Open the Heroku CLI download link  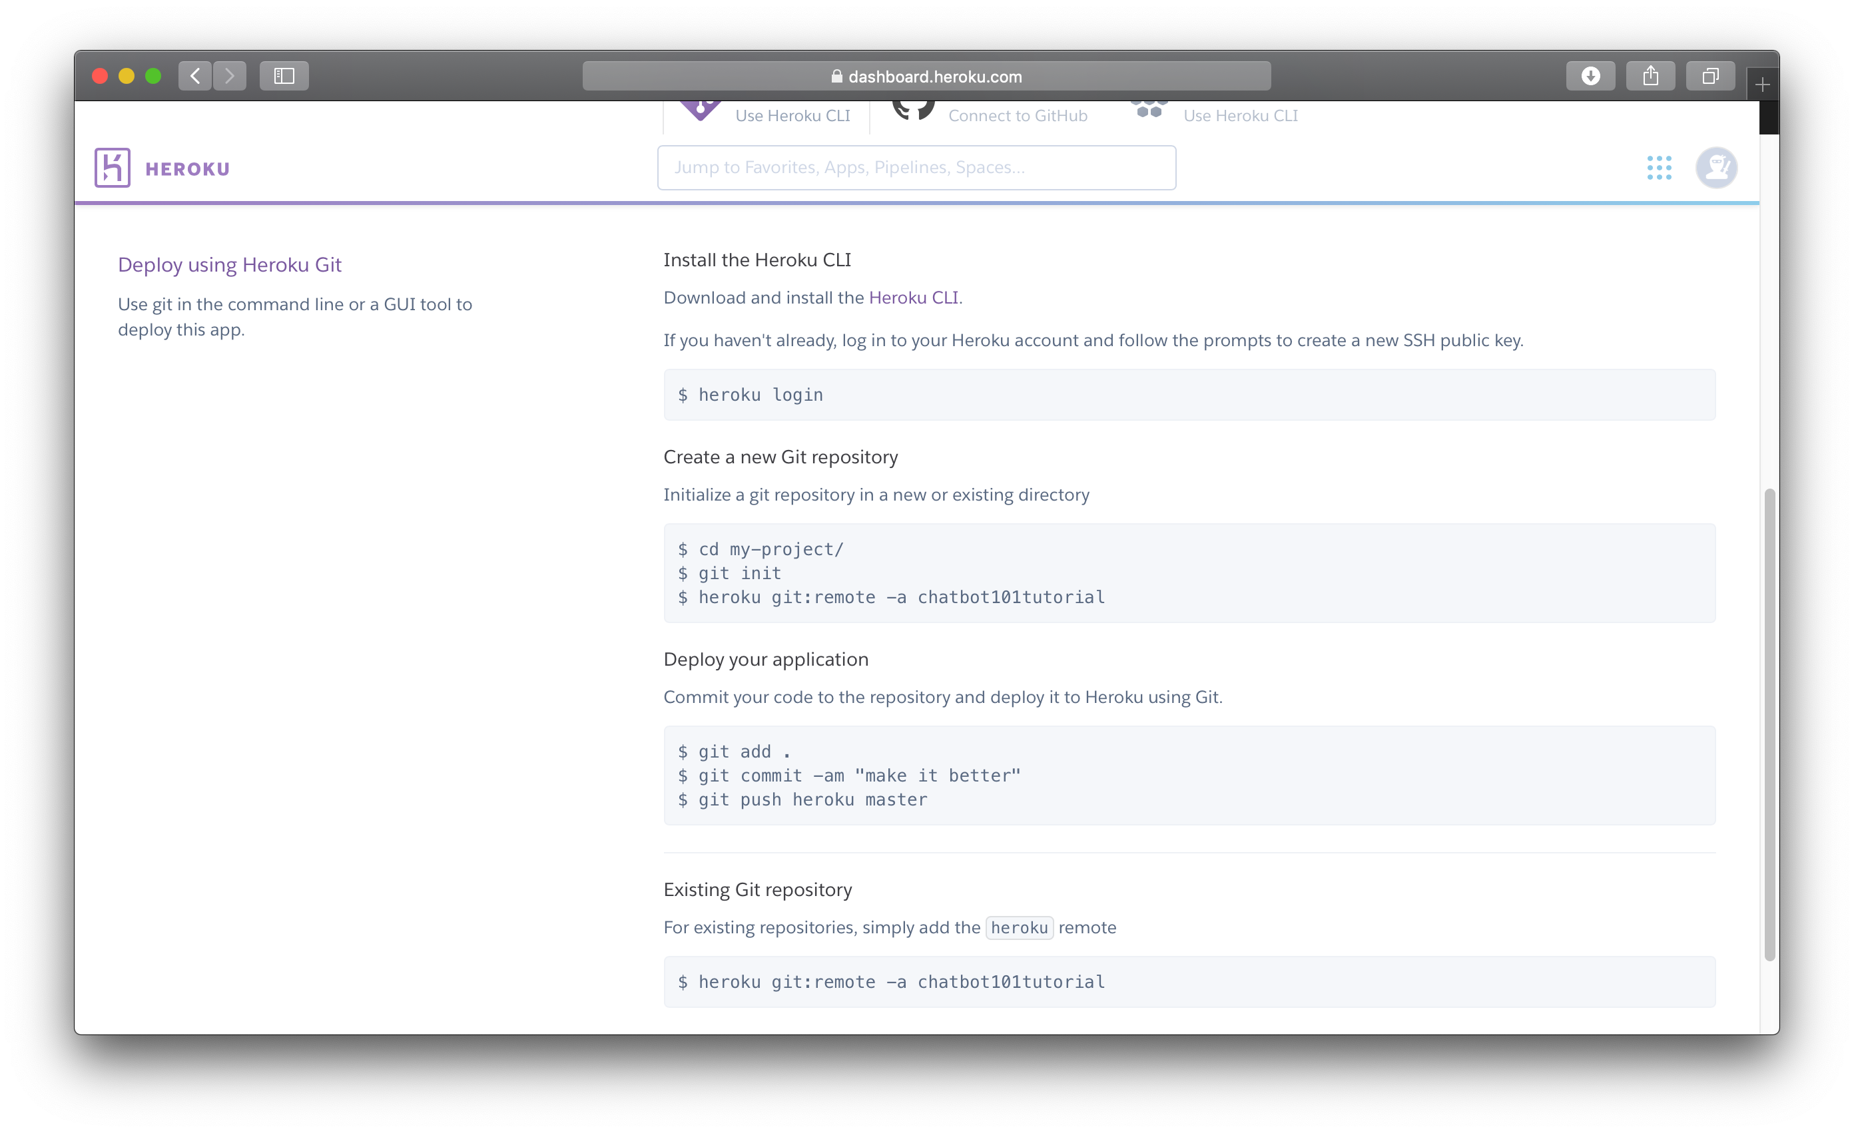tap(914, 297)
